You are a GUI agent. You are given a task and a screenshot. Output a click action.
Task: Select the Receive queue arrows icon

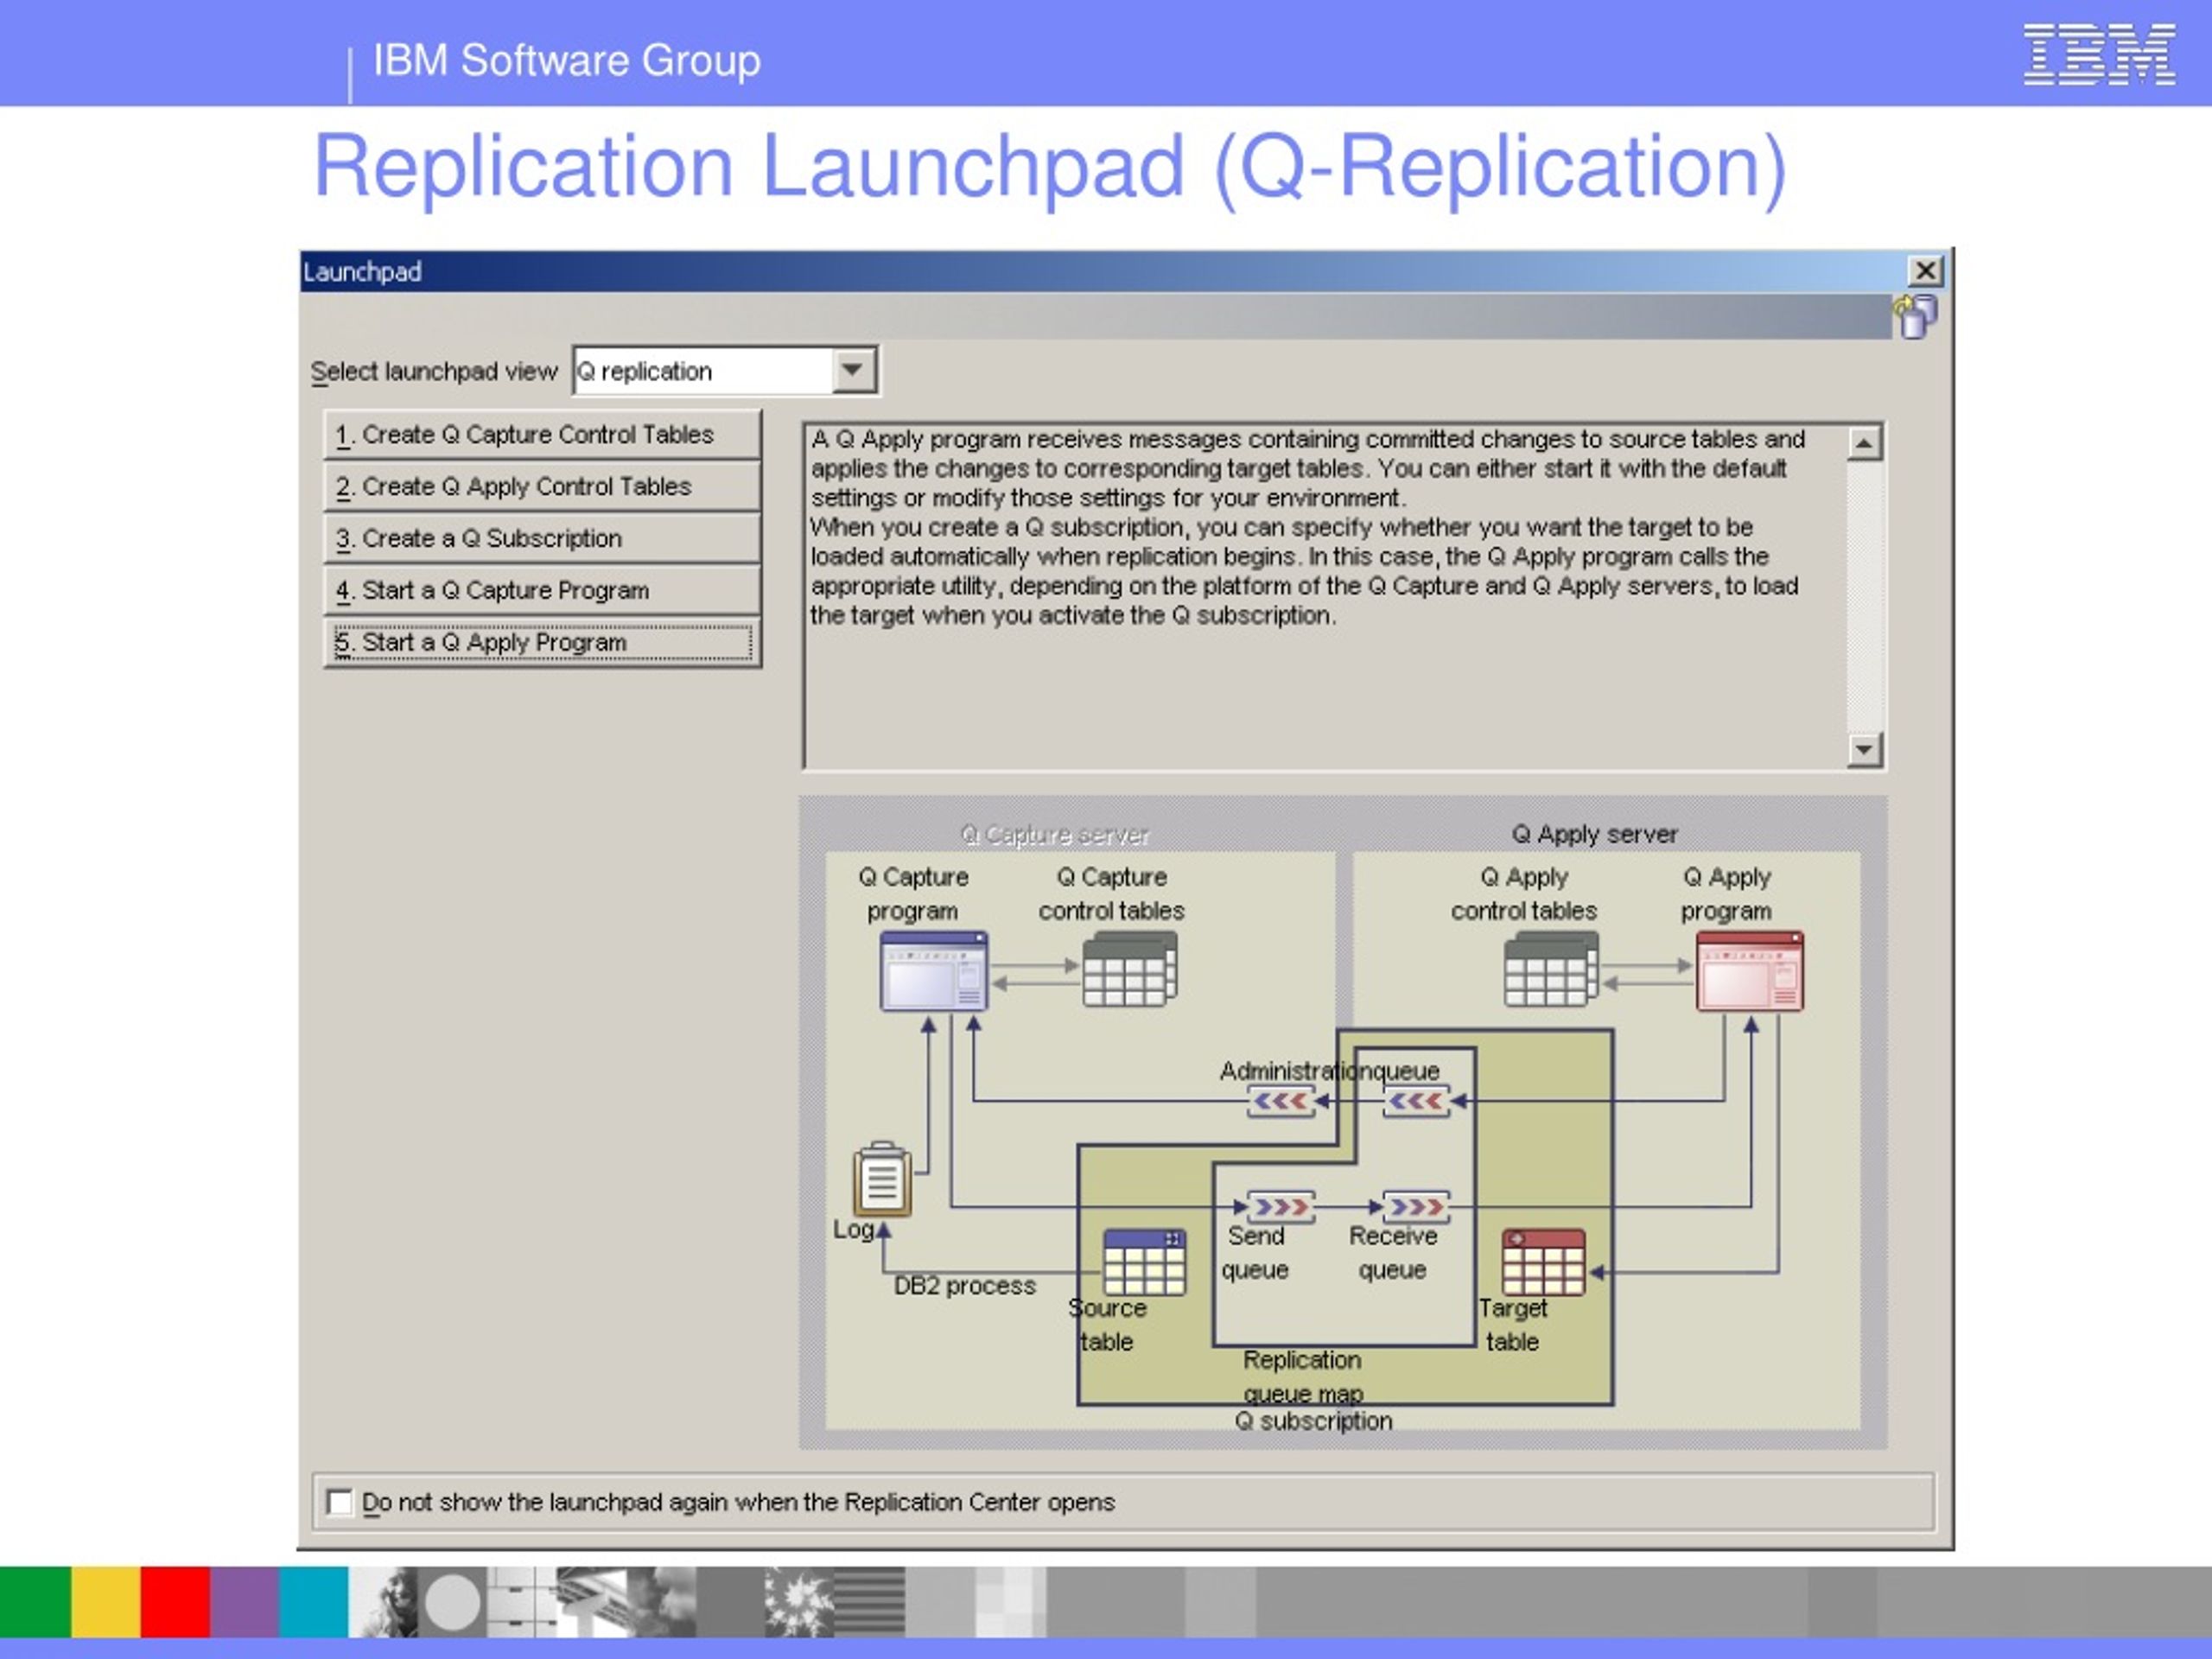click(x=1415, y=1207)
